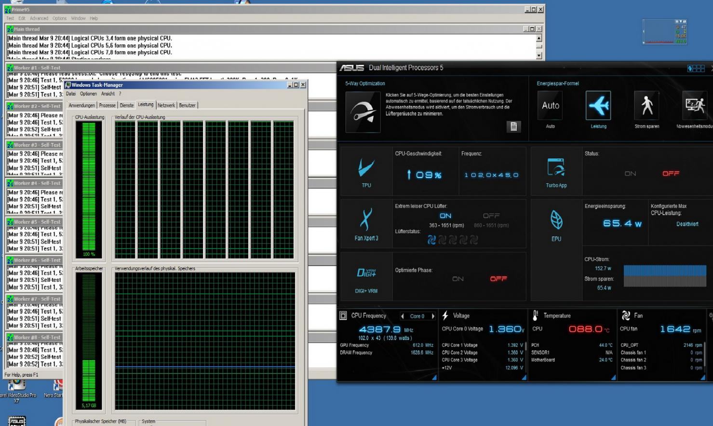Open the Core 0 selector
Image resolution: width=713 pixels, height=426 pixels.
(x=417, y=316)
